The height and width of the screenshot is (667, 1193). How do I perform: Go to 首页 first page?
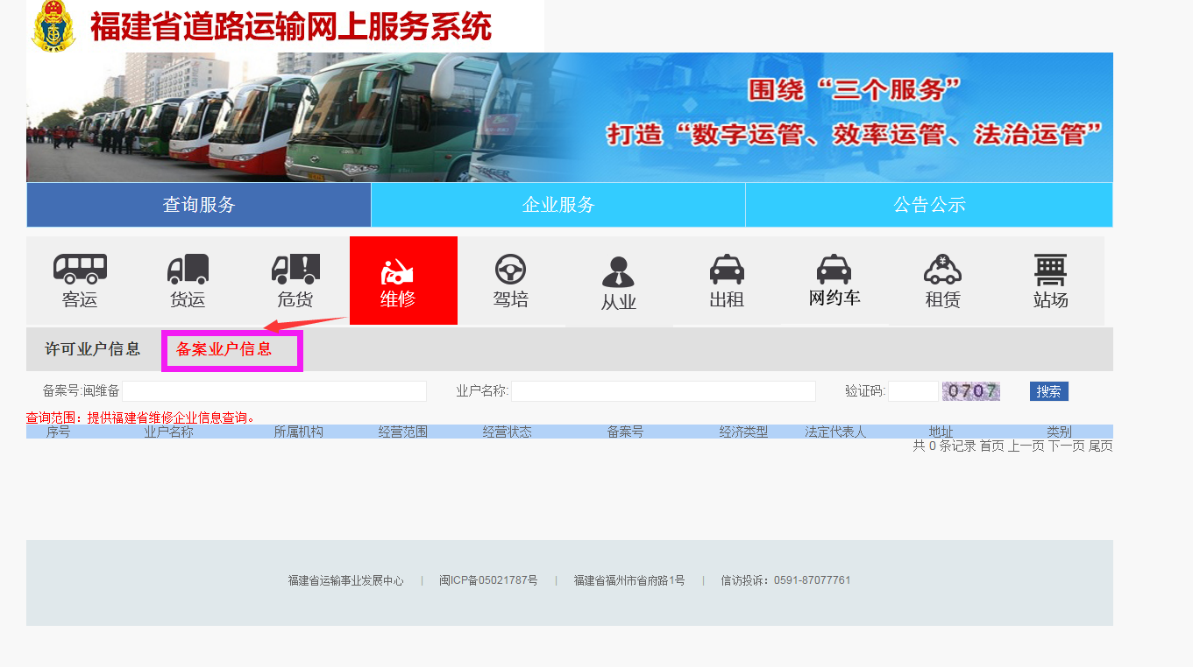pos(991,446)
